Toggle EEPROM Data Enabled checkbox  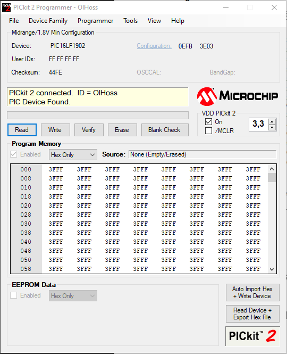pos(13,295)
